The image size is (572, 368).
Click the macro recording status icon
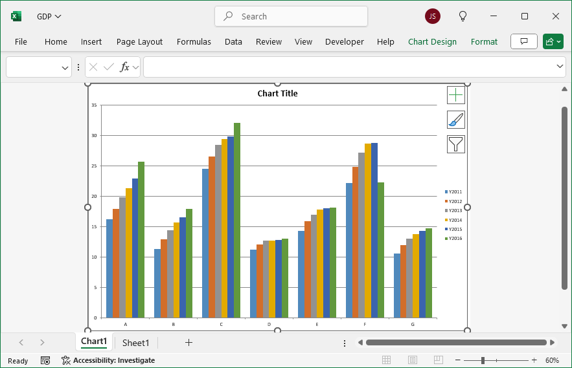point(45,360)
